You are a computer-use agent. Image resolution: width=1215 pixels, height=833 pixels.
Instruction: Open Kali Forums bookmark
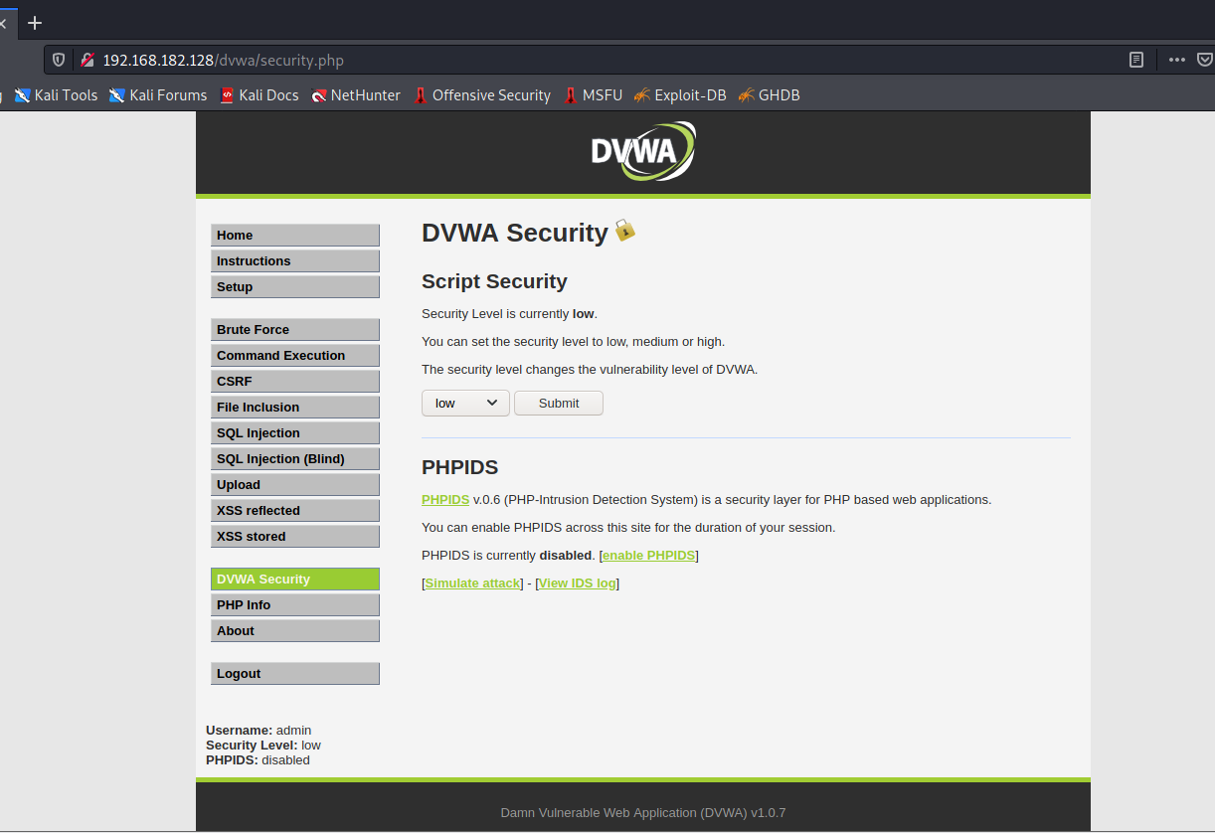pos(158,95)
